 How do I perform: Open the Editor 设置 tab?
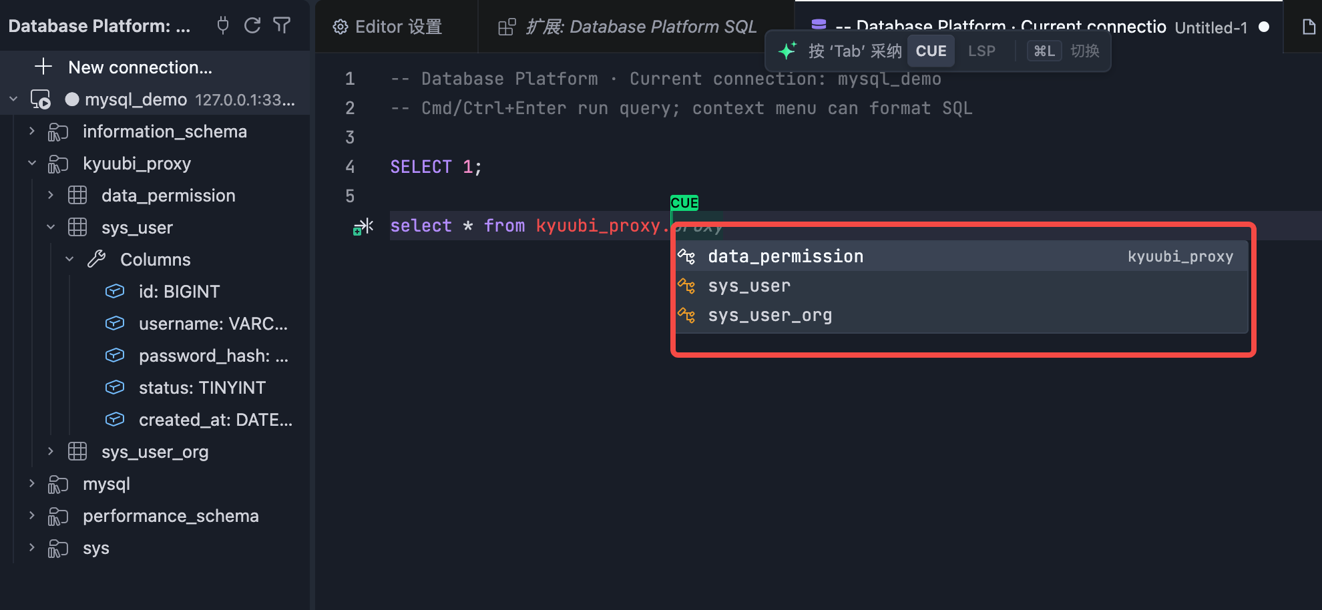[397, 27]
